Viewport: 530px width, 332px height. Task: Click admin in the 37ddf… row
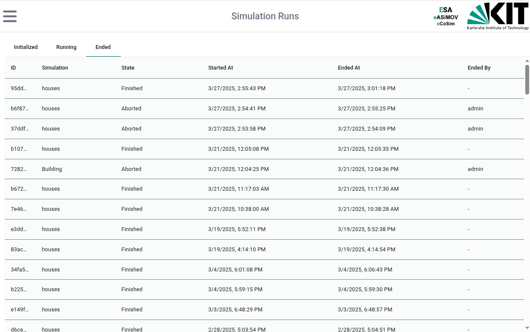point(475,129)
